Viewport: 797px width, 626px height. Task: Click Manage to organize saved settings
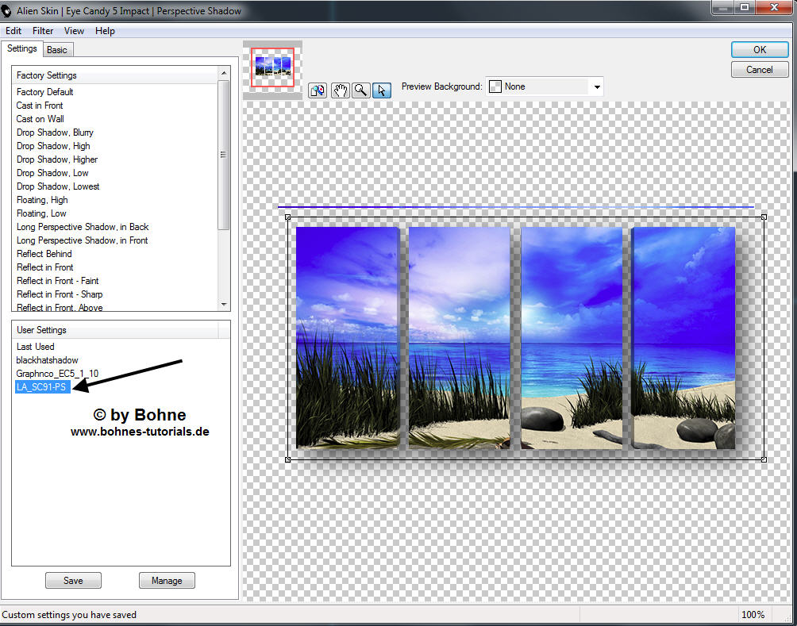point(167,580)
